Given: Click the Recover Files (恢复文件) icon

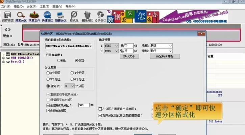Looking at the screenshot, I should (x=34, y=17).
